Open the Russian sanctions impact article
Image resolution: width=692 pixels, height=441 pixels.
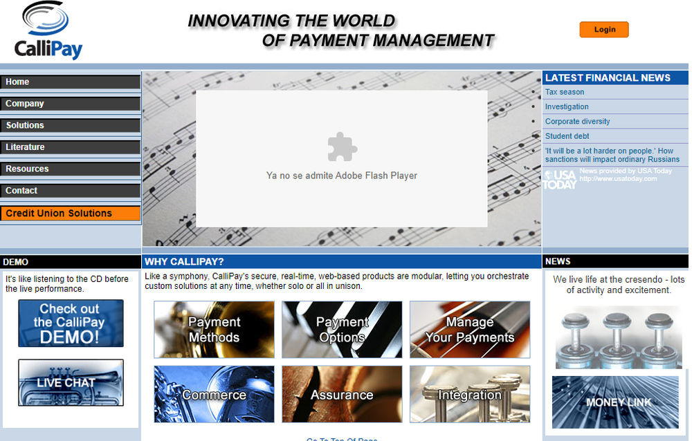612,156
